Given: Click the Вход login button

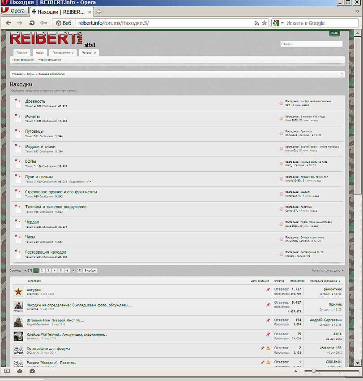Looking at the screenshot, I should point(334,33).
